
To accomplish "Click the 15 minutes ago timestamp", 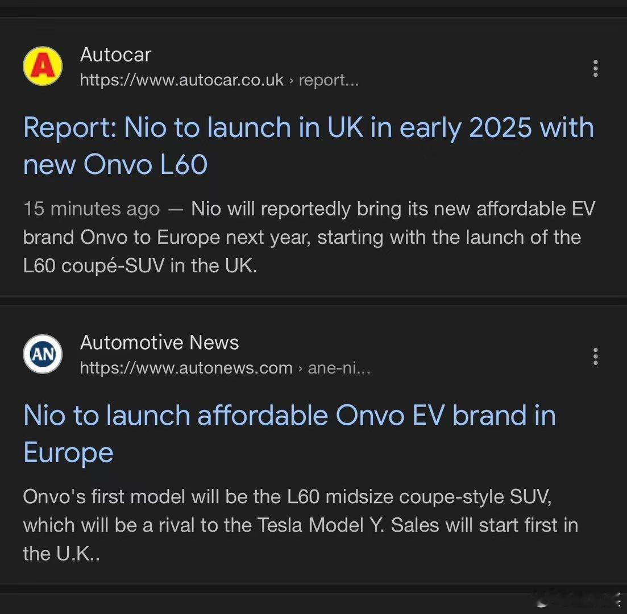I will pyautogui.click(x=91, y=209).
